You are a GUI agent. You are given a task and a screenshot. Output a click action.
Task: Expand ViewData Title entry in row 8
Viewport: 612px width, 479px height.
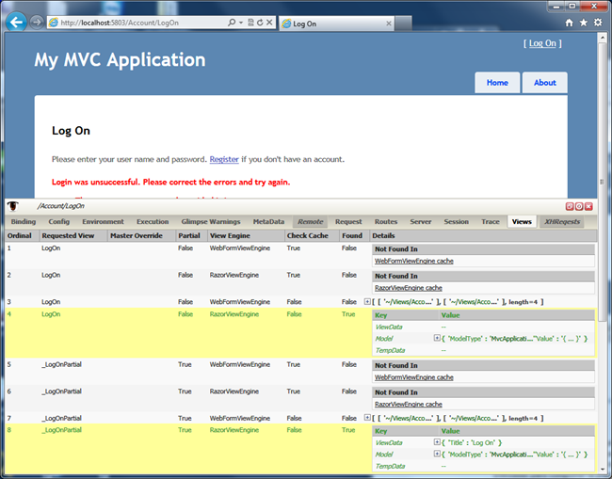click(437, 442)
